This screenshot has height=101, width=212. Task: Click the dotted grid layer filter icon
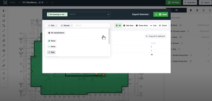210,10
